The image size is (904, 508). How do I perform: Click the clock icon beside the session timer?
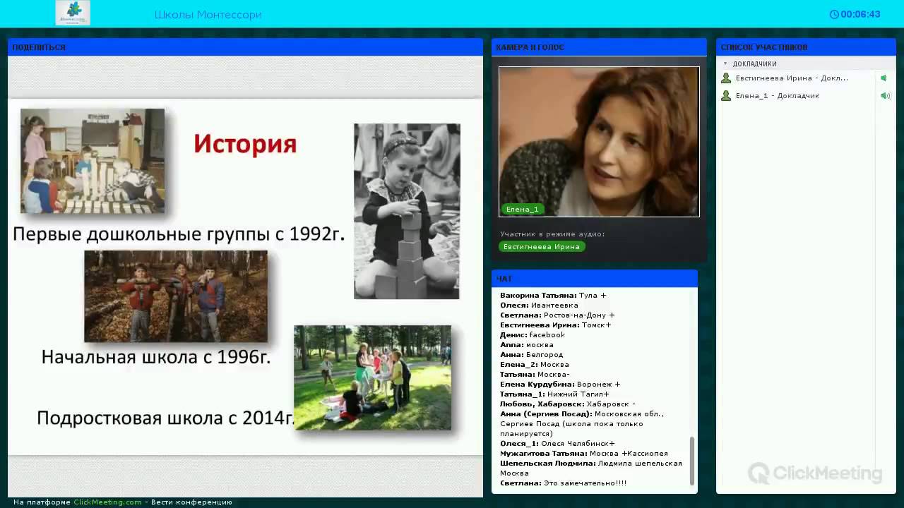(x=834, y=14)
